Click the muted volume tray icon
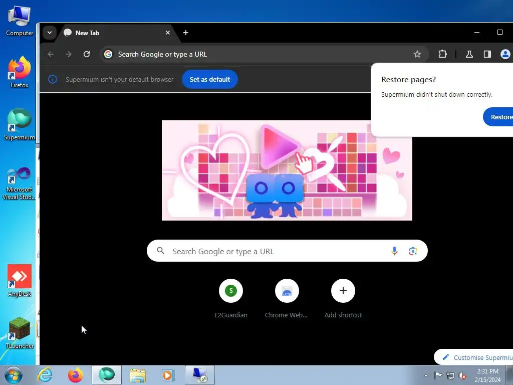Screen dimensions: 513x385 (x=462, y=375)
